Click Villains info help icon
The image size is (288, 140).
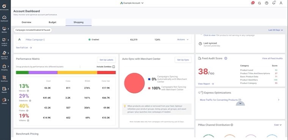(28, 120)
